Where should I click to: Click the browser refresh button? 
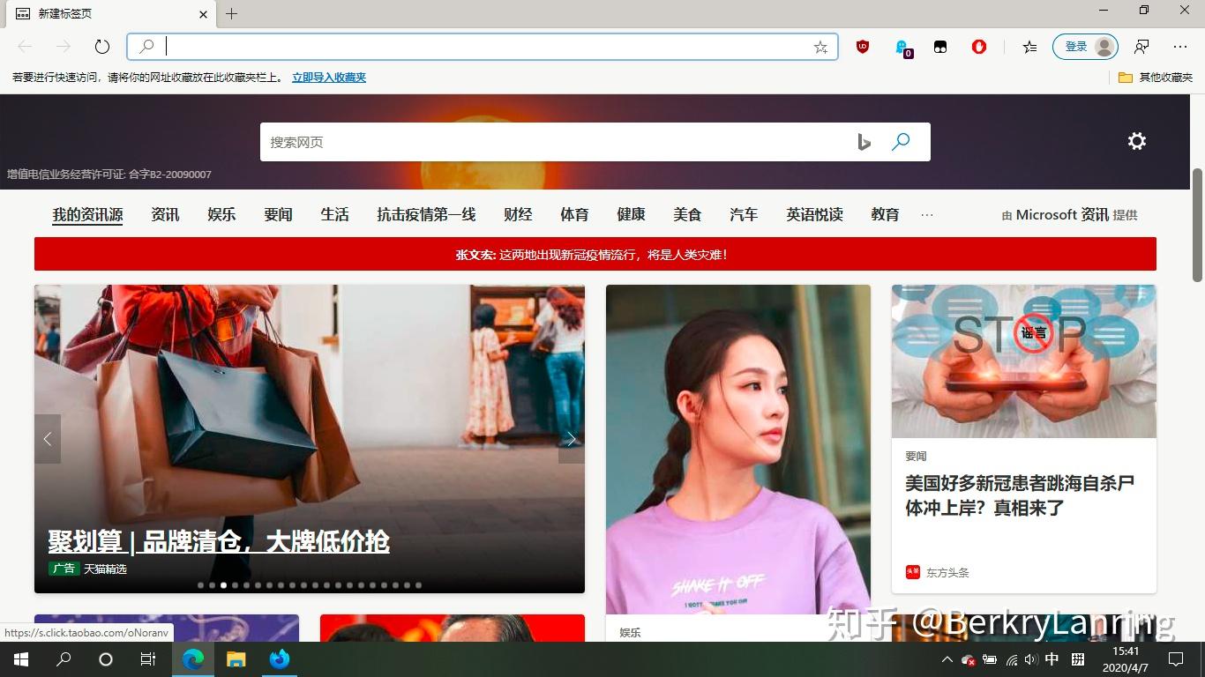tap(102, 47)
